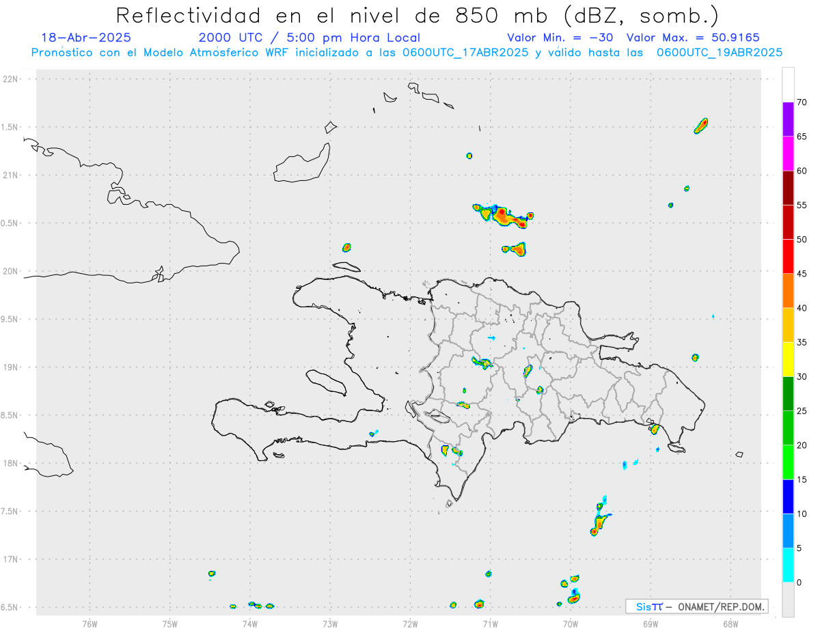Viewport: 820px width, 633px height.
Task: Click the '20N' latitude label
Action: pyautogui.click(x=11, y=271)
